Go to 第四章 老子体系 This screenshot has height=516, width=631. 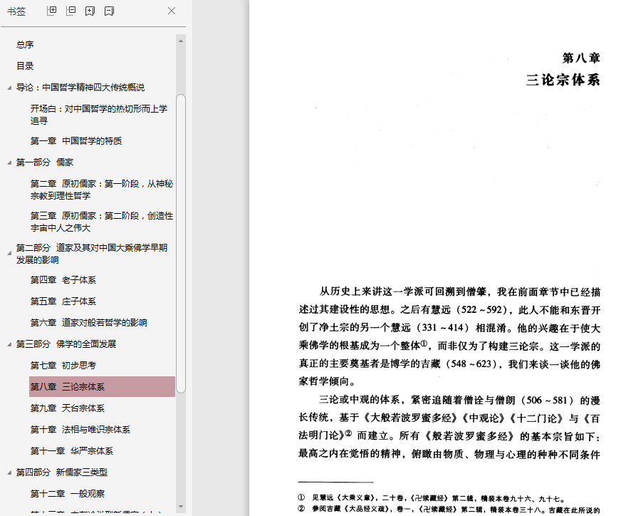click(x=63, y=280)
